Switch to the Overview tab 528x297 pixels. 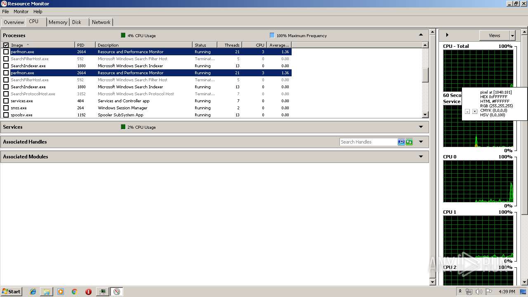tap(14, 22)
